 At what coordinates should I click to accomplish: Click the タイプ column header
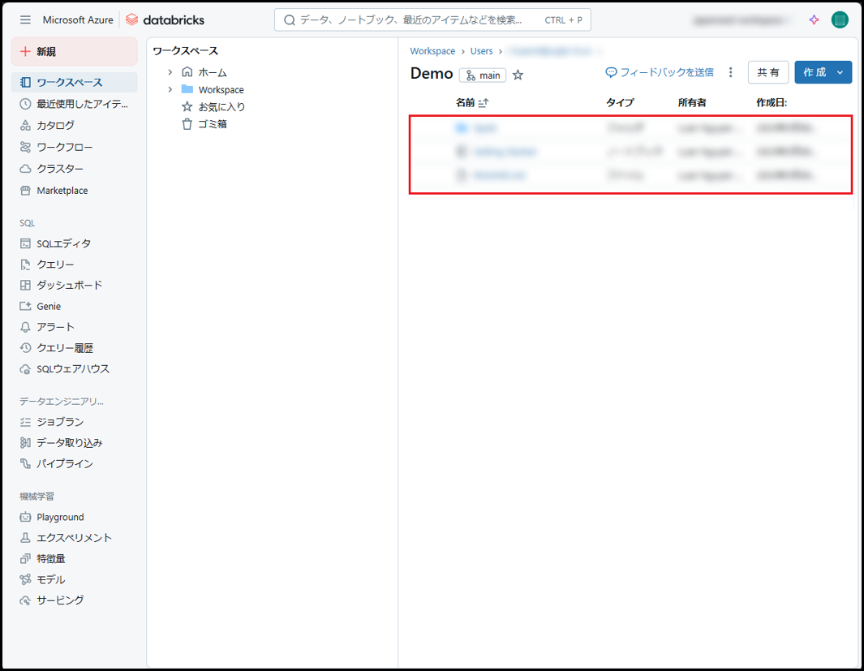(620, 102)
